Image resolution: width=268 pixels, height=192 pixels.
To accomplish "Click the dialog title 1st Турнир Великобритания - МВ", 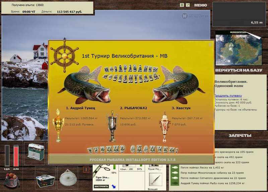I will pos(125,56).
